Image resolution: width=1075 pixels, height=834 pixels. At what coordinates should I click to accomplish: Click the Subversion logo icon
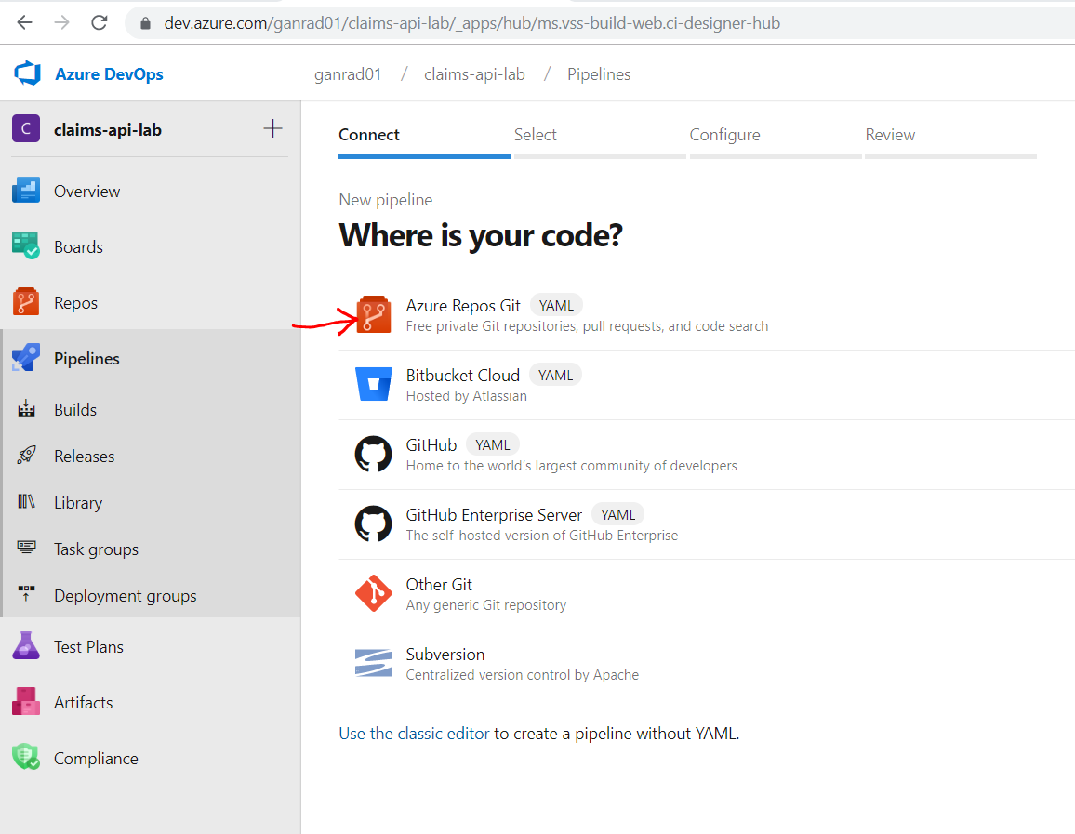(x=374, y=663)
